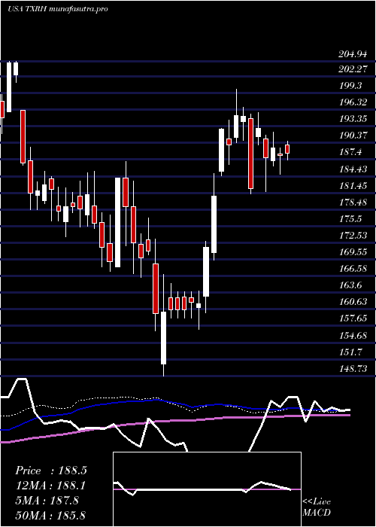Click the 157.65 price level label
Screen dimensions: 376x527
pyautogui.click(x=352, y=318)
